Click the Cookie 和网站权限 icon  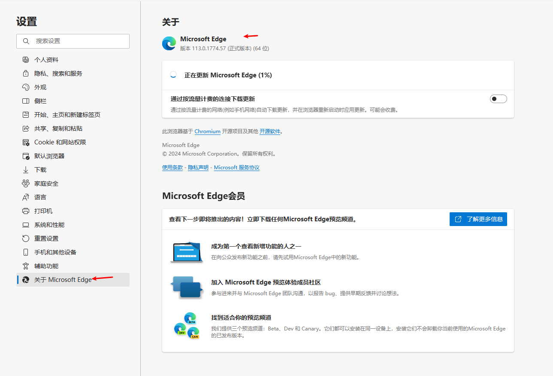(26, 142)
